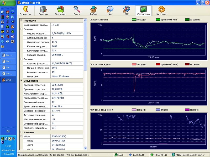Screen dimensions: 210x157
Task: Click the Закончена закачка status bar message
Action: 54,155
